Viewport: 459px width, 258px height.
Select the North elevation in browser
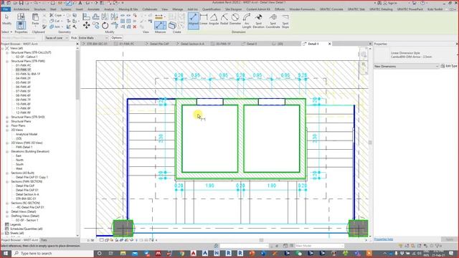pyautogui.click(x=19, y=160)
